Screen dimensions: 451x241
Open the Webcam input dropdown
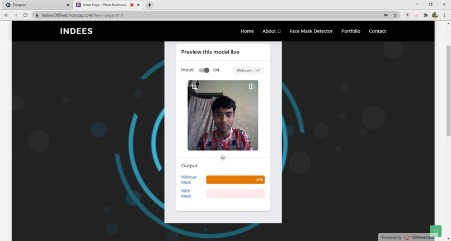pyautogui.click(x=248, y=70)
